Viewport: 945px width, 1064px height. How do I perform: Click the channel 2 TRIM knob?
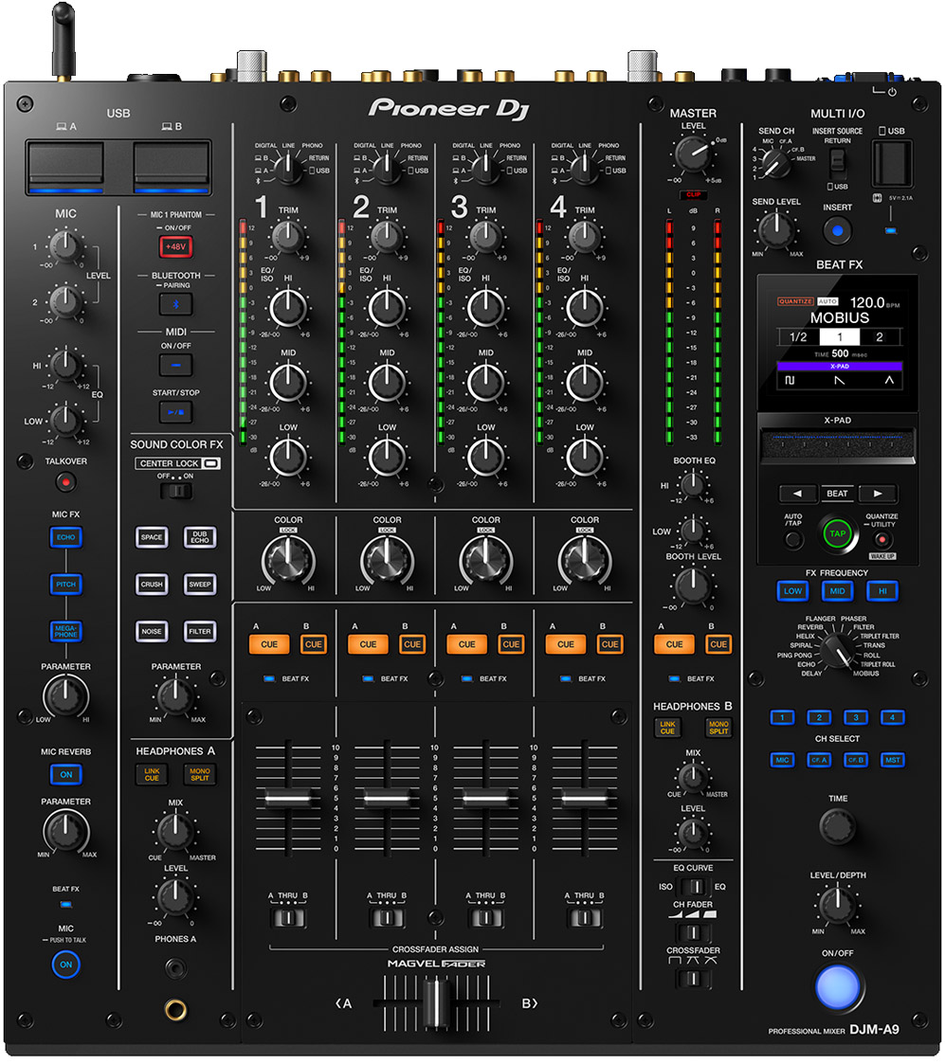pyautogui.click(x=387, y=236)
